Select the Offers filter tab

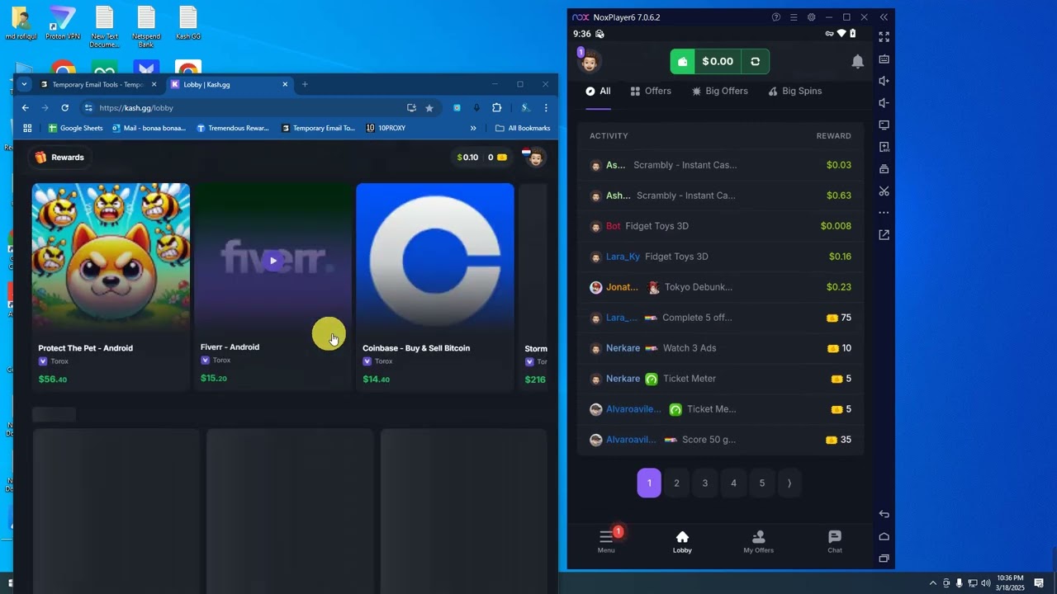[x=651, y=91]
